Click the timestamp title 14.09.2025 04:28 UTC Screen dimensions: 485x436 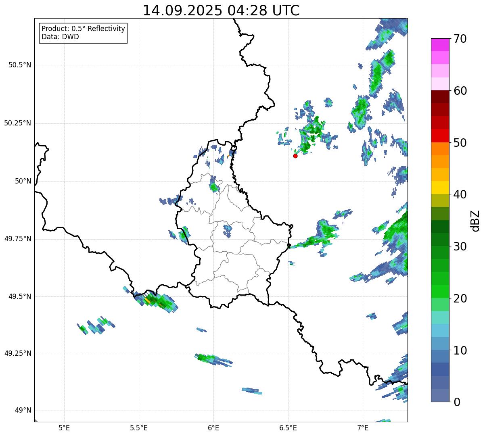pyautogui.click(x=221, y=10)
